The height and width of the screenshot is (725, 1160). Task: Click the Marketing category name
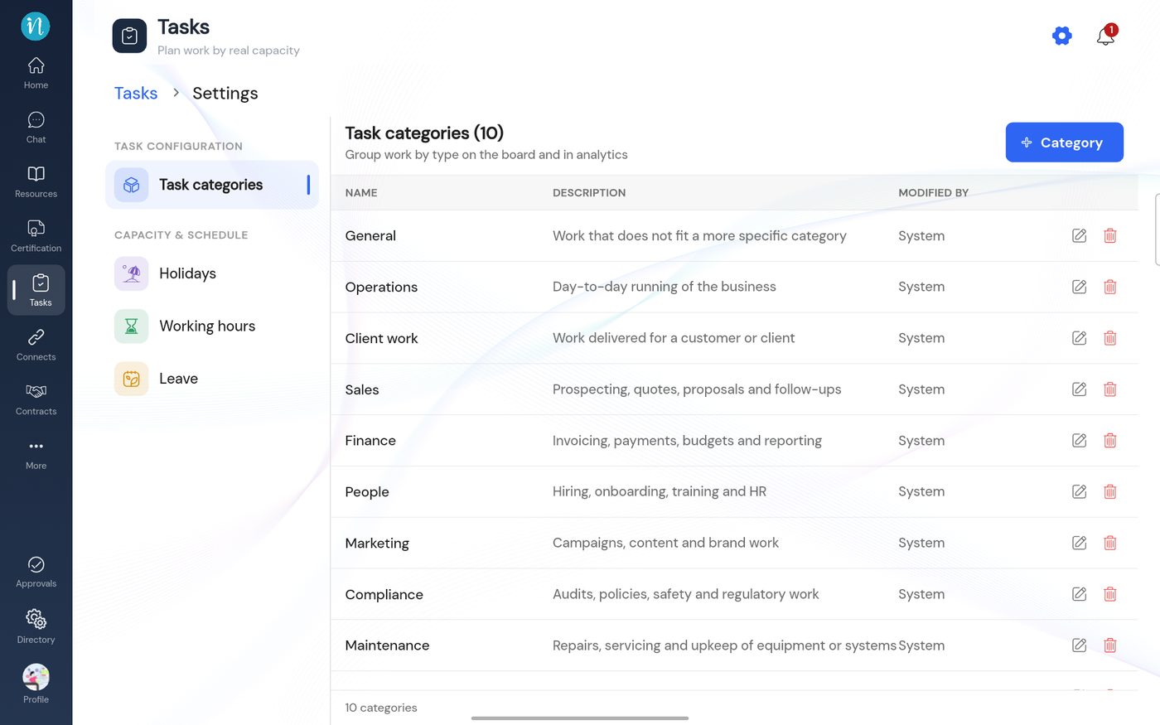coord(377,544)
